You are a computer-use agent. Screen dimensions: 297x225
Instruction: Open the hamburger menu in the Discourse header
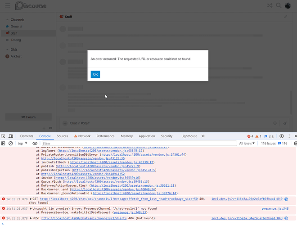point(8,5)
